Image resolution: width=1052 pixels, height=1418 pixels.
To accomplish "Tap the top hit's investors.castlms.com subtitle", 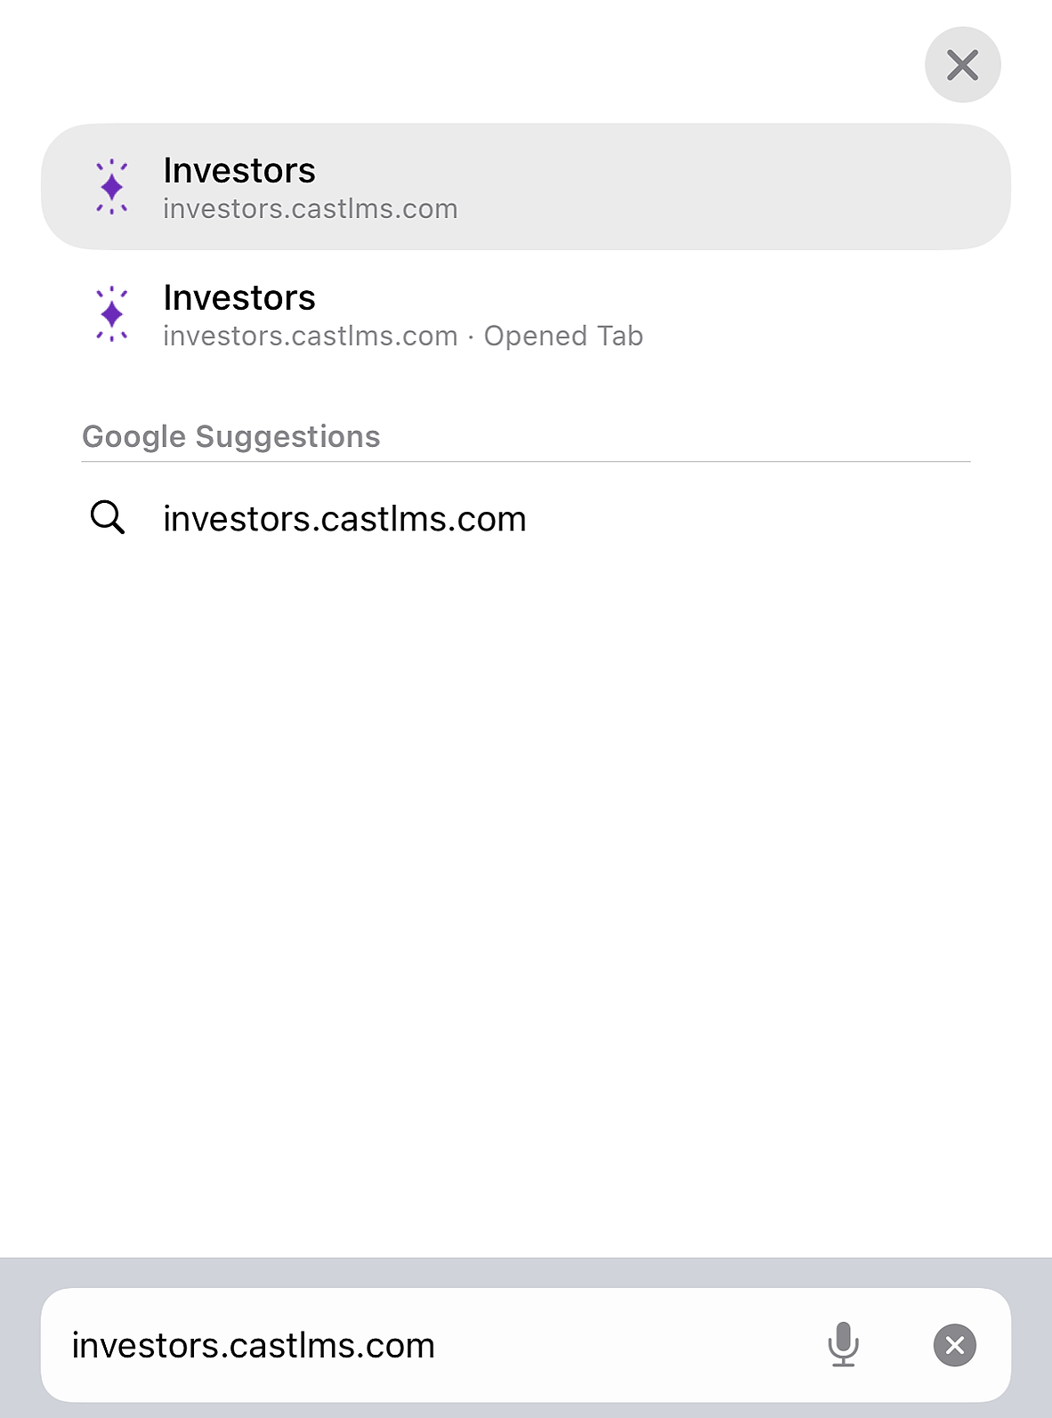I will tap(310, 209).
